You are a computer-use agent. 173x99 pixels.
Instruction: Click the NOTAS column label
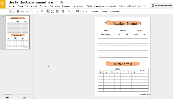point(106,31)
